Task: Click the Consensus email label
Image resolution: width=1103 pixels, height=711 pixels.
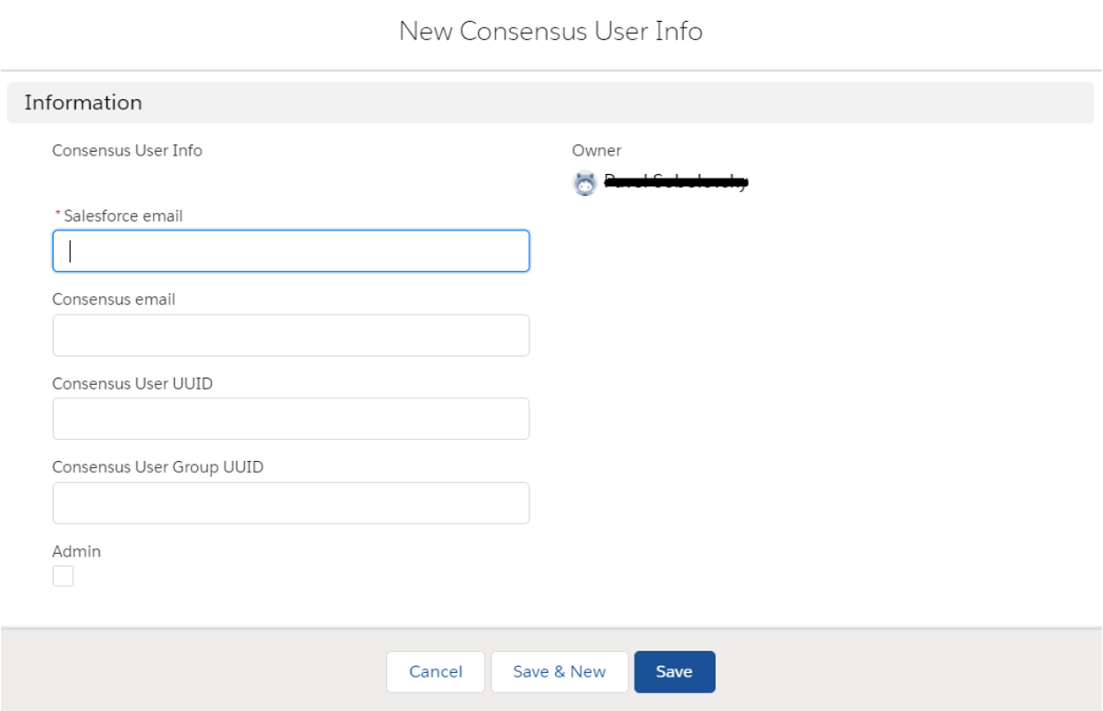Action: pos(114,299)
